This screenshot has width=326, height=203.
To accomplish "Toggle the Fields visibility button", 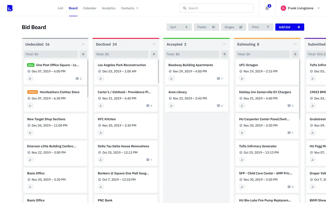I will [206, 27].
